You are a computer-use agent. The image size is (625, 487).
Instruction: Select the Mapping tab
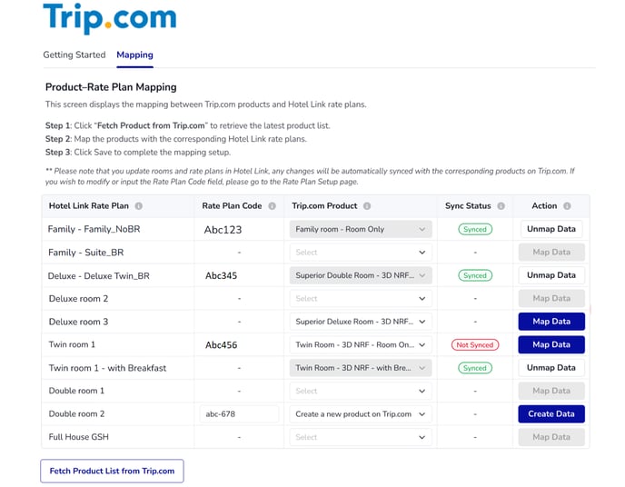[134, 55]
